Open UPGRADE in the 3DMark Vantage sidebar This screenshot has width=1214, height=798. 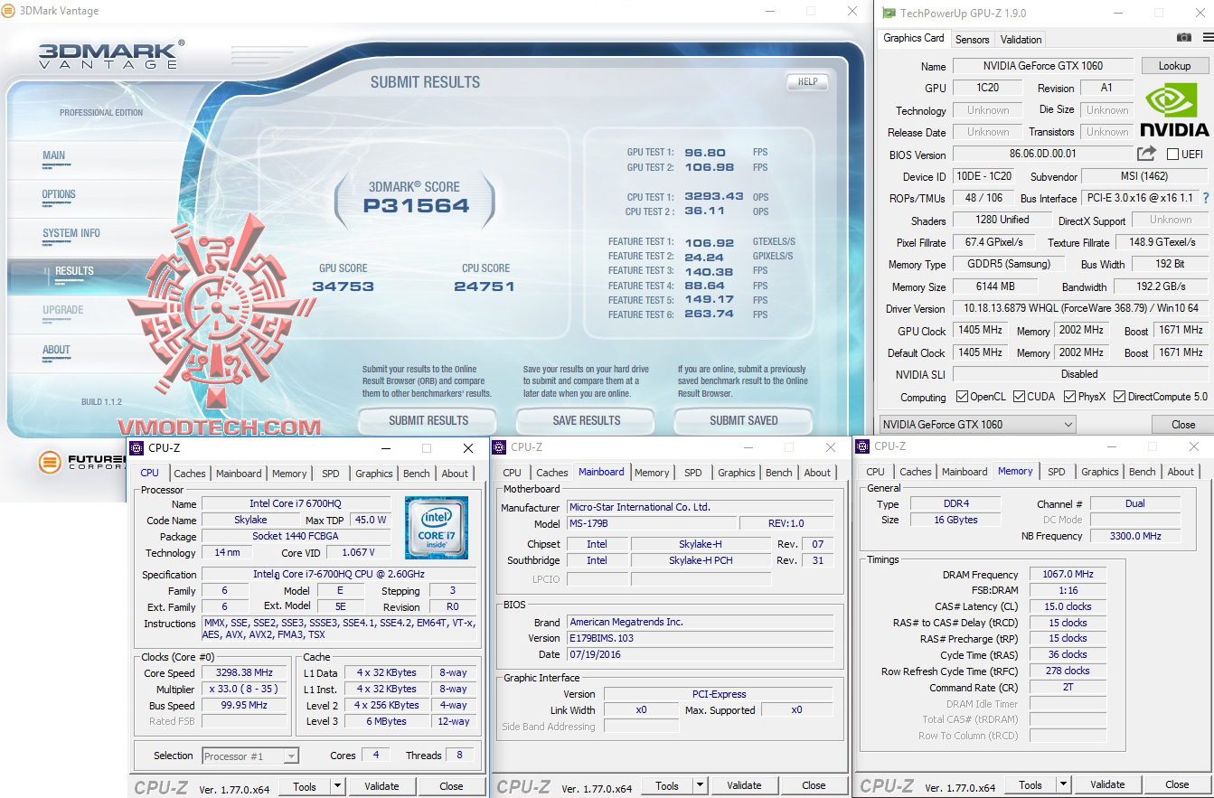click(x=63, y=310)
